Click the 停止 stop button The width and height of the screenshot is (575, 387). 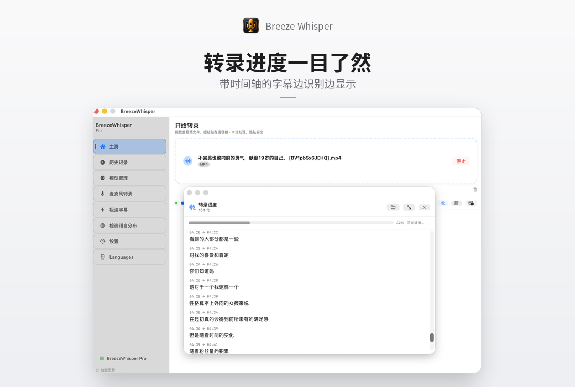tap(461, 161)
